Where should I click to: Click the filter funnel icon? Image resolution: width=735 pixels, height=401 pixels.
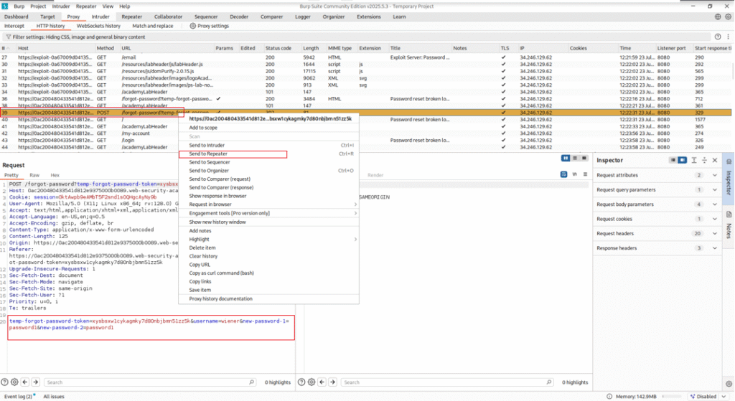[8, 37]
